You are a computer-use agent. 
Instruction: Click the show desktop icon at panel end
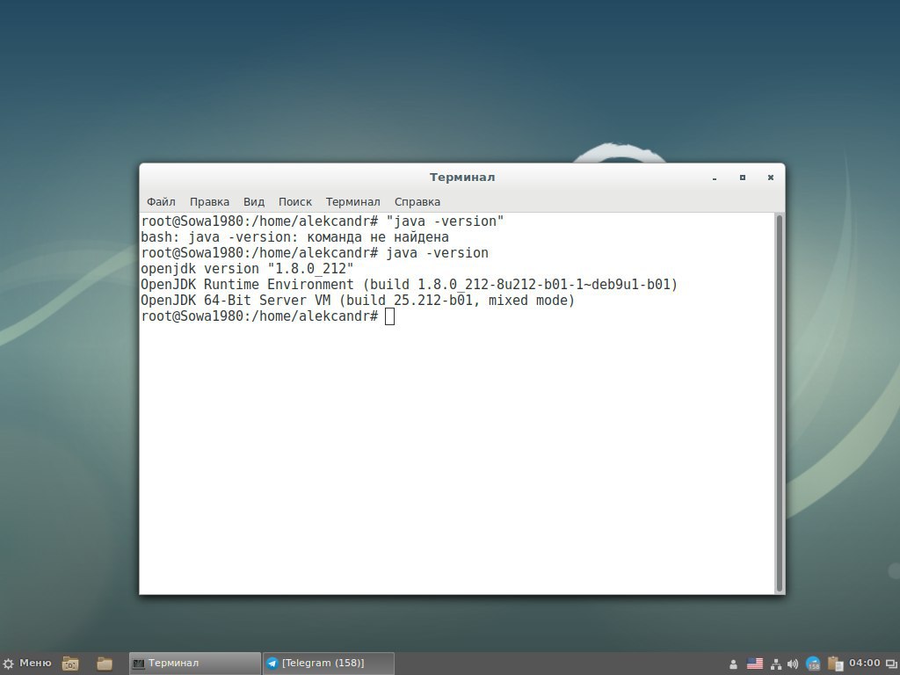(x=892, y=664)
